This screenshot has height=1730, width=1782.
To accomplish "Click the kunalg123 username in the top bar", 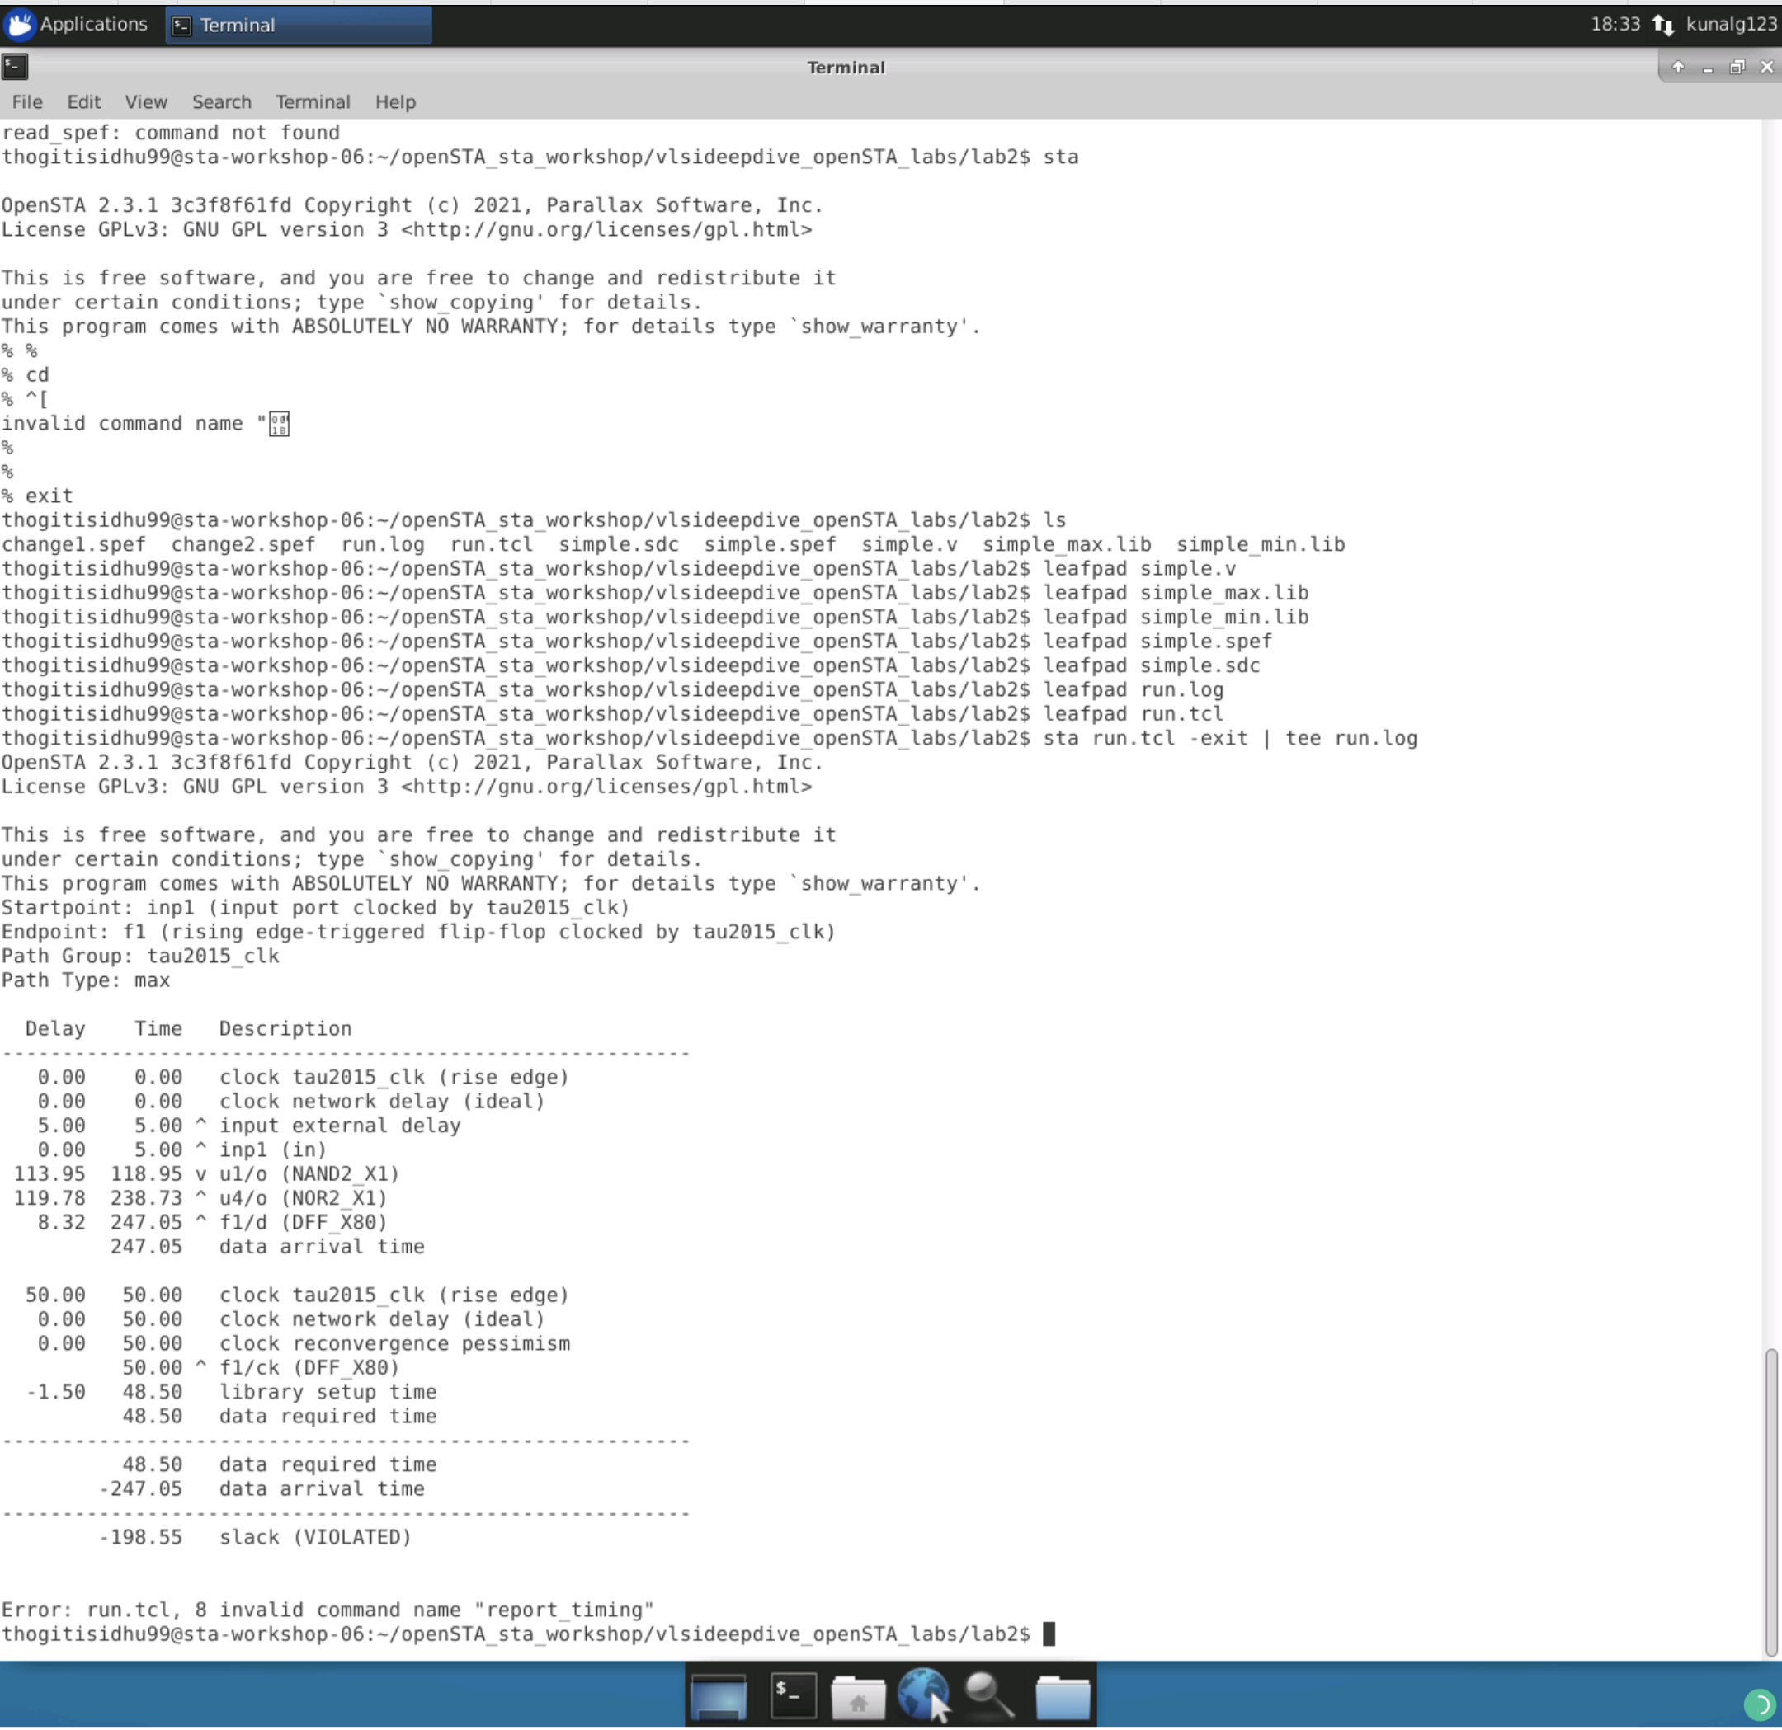I will point(1730,25).
